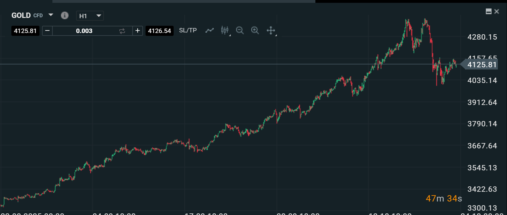This screenshot has width=507, height=215.
Task: Expand the GOLD CFD symbol dropdown
Action: 51,15
